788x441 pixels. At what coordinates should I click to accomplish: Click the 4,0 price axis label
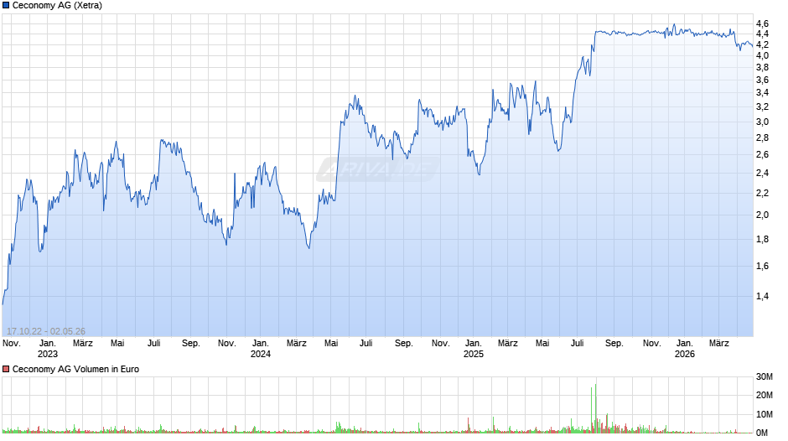[x=762, y=56]
